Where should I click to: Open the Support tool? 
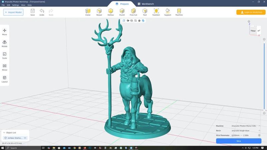click(168, 12)
